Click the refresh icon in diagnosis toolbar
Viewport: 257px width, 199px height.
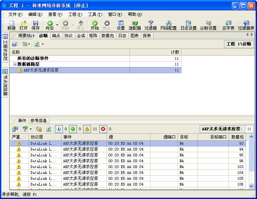tap(37, 44)
